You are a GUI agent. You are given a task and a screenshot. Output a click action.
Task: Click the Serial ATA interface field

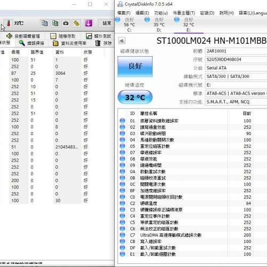[236, 68]
